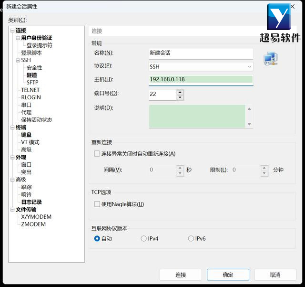Increase the 间隔 seconds value
The height and width of the screenshot is (287, 305).
click(180, 168)
